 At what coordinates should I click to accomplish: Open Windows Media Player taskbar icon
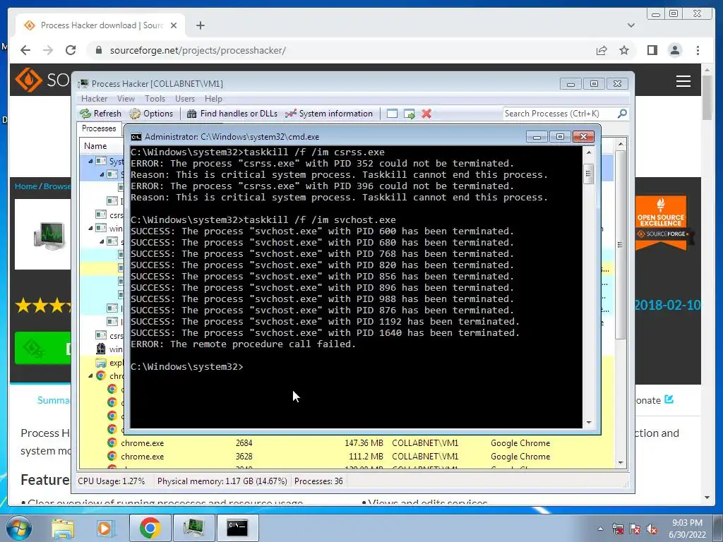104,528
